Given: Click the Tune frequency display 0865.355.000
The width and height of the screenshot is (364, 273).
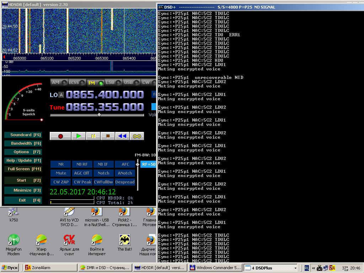Looking at the screenshot, I should click(x=105, y=107).
